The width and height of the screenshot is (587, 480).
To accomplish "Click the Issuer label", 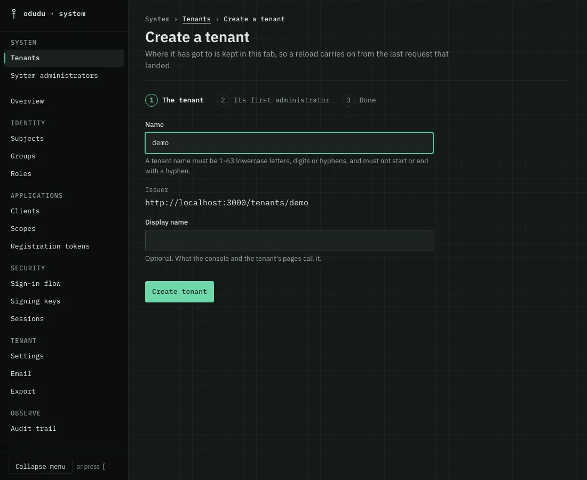I will (157, 190).
